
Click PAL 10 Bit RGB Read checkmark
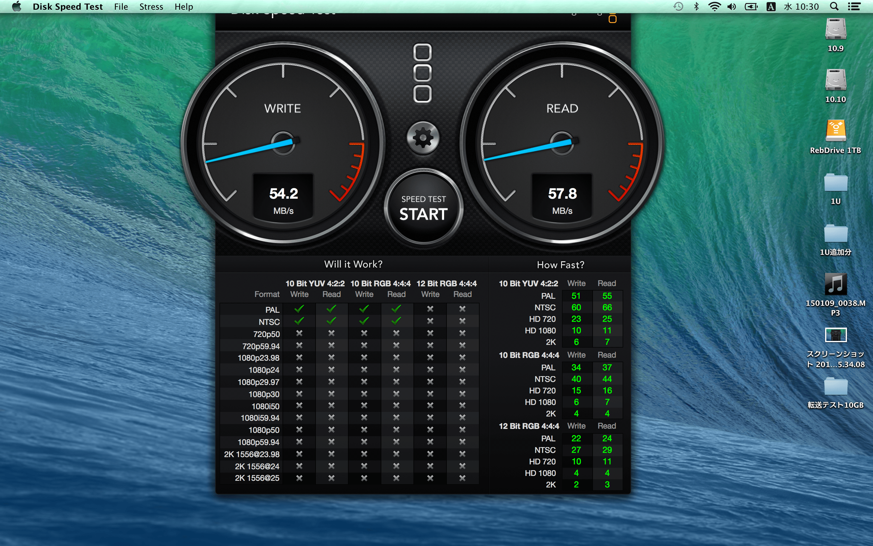pos(396,309)
